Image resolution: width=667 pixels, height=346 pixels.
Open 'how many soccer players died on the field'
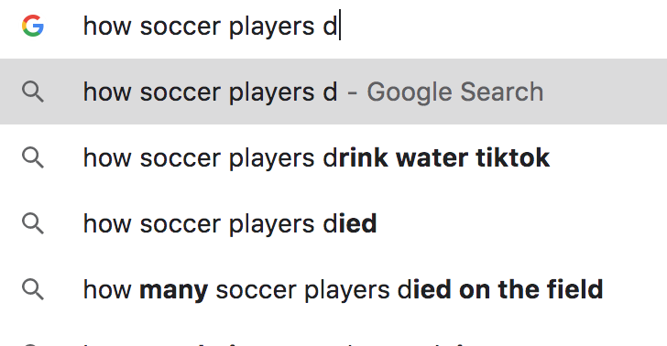coord(333,289)
